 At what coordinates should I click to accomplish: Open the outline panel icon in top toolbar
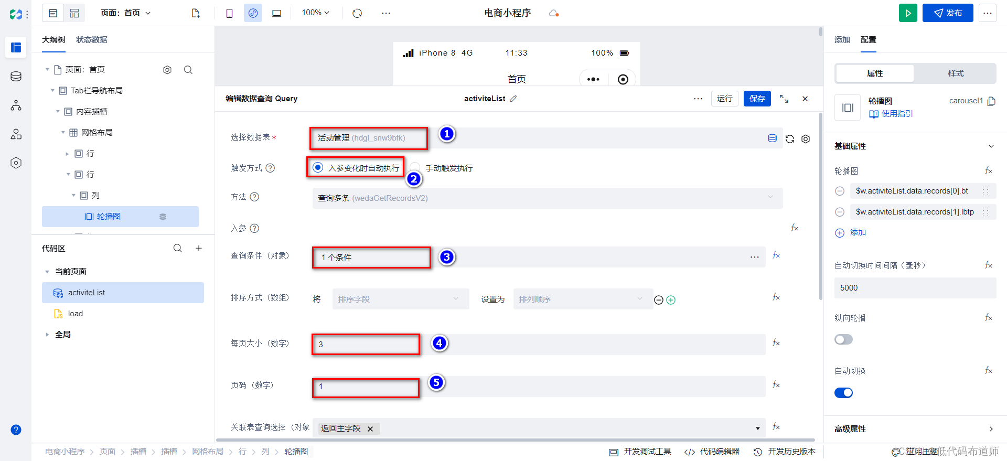53,13
